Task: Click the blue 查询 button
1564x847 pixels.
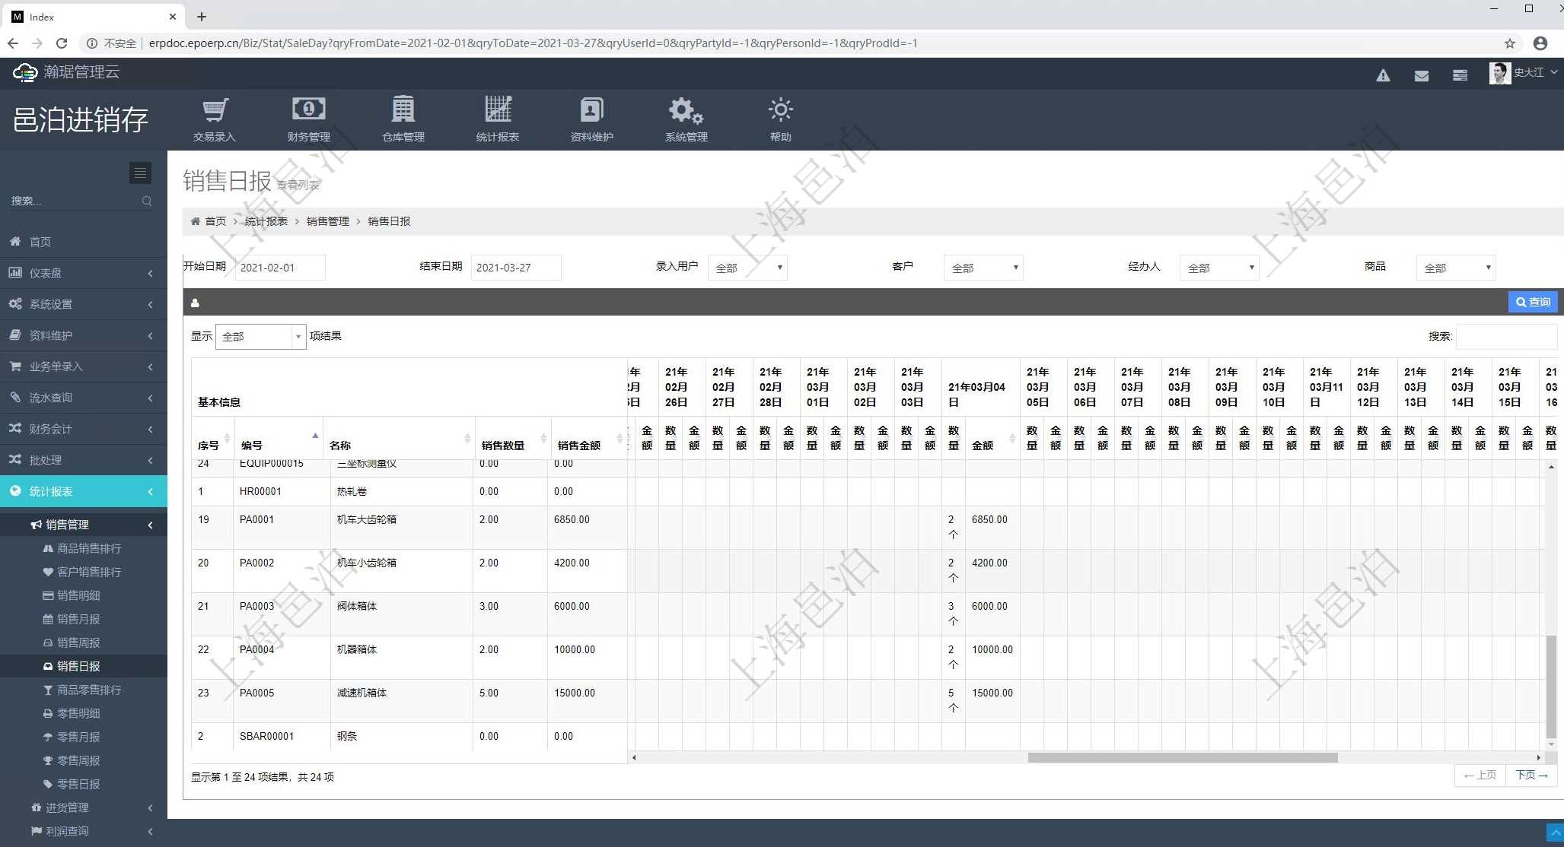Action: click(1533, 302)
